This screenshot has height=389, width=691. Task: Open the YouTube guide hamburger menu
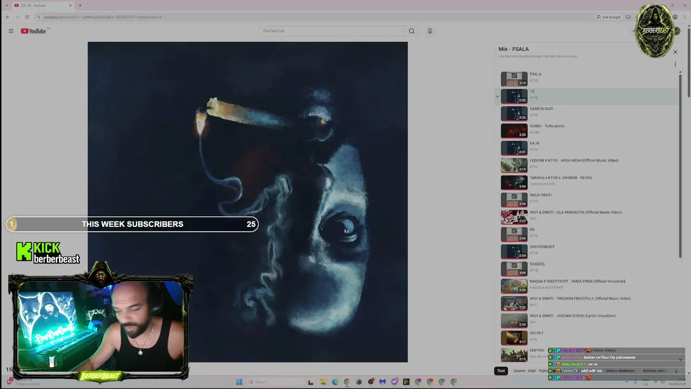click(11, 31)
